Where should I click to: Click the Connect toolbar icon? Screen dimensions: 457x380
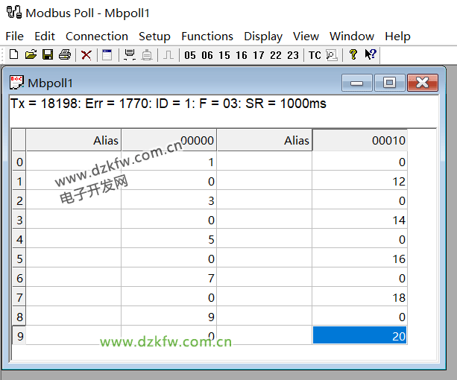coord(130,54)
